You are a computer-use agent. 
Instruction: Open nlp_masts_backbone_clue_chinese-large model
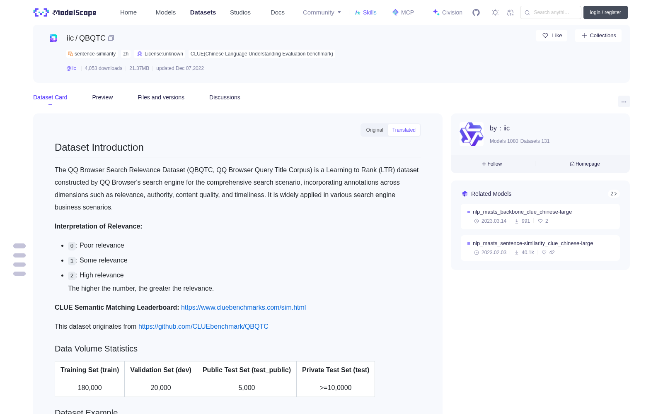[x=522, y=212]
